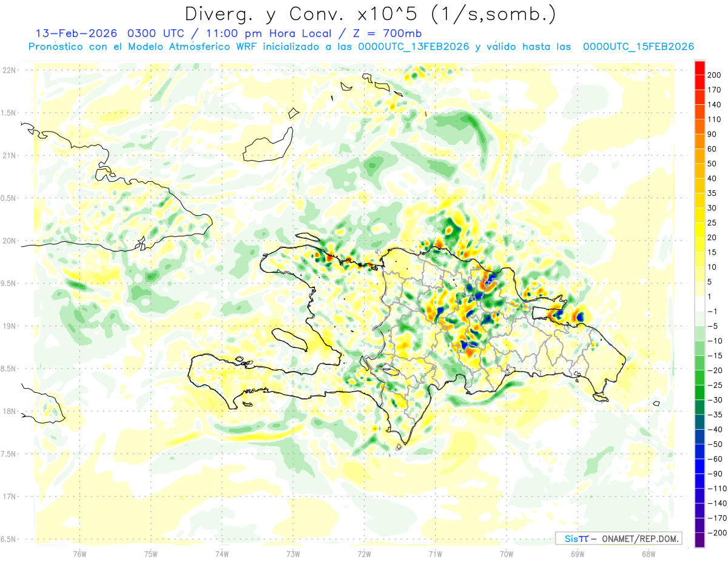
Task: Click the '-170' color bar value
Action: (718, 518)
